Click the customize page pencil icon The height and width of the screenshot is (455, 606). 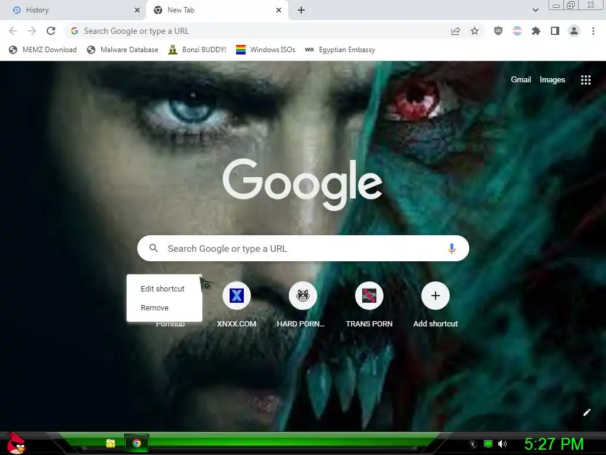(586, 412)
